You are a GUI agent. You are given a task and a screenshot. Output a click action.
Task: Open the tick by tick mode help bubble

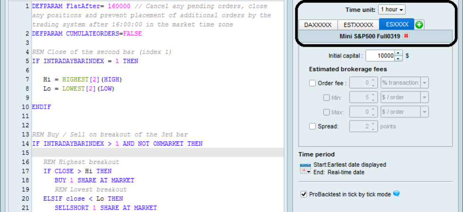tap(396, 194)
